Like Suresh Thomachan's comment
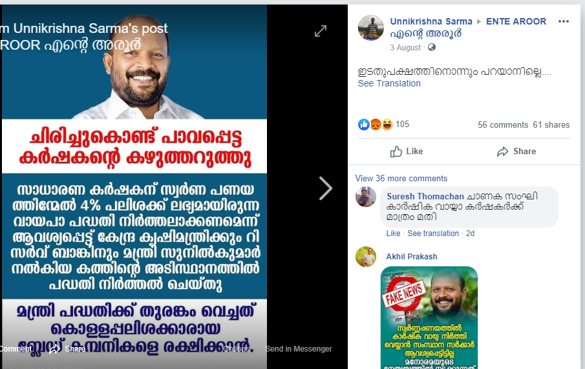Image resolution: width=585 pixels, height=369 pixels. (393, 234)
